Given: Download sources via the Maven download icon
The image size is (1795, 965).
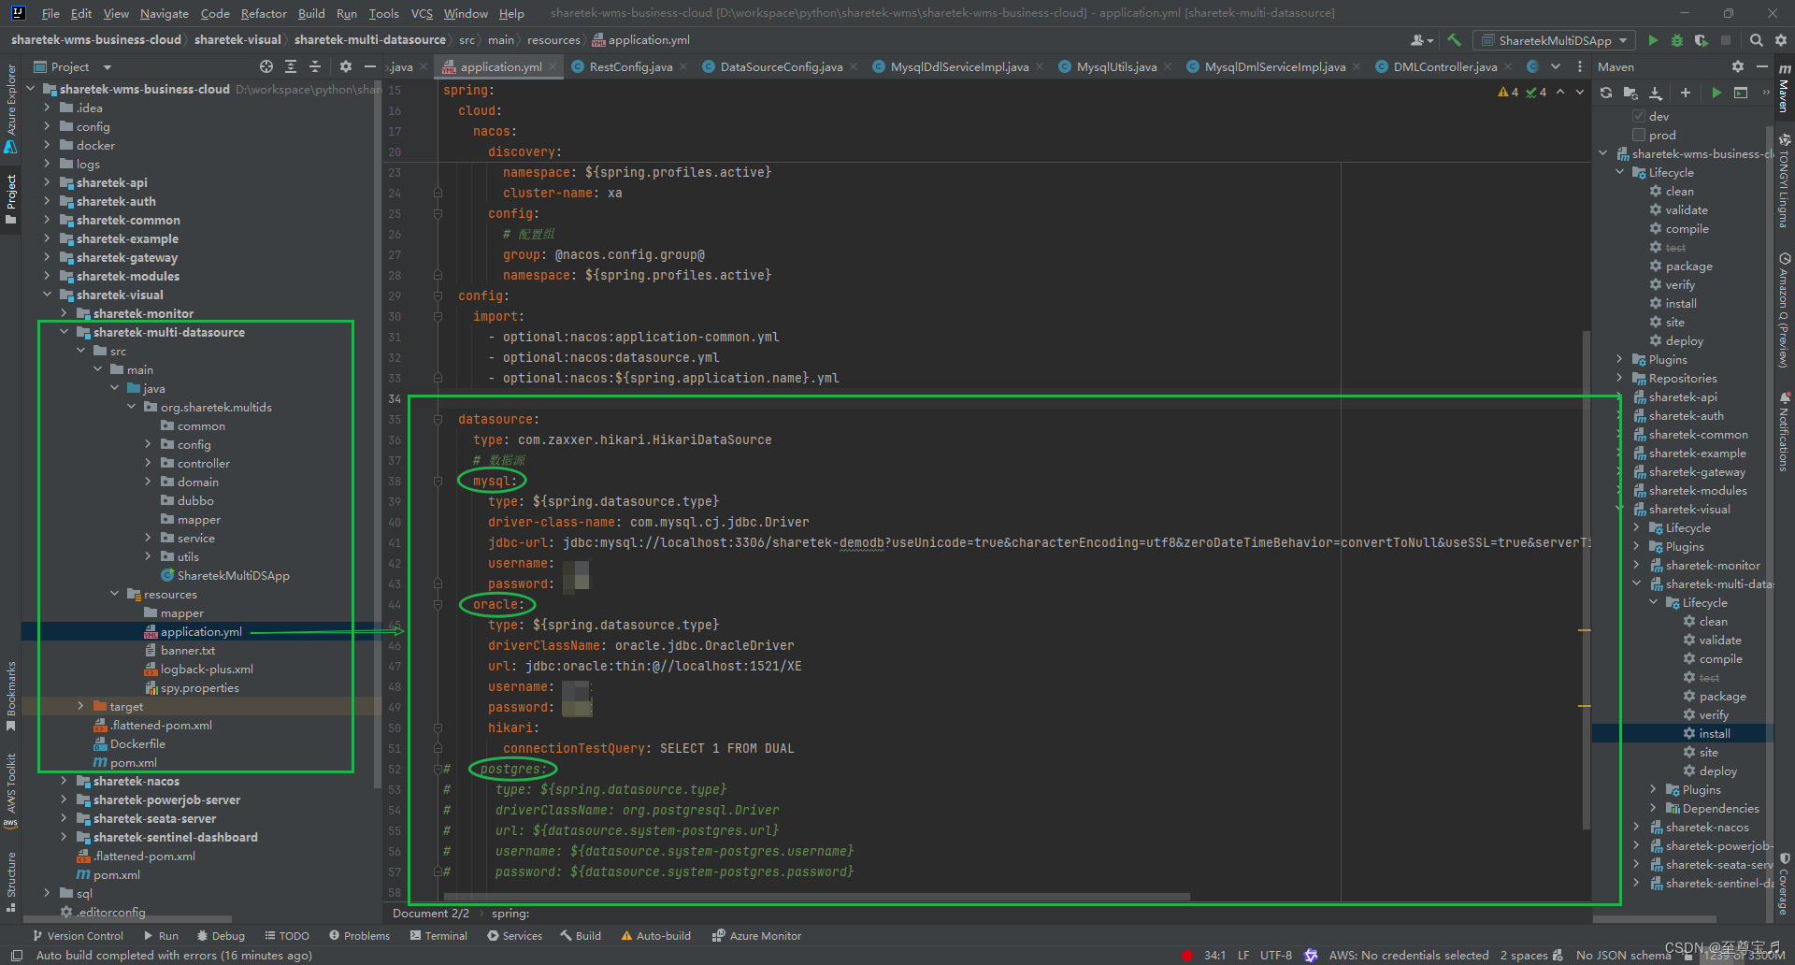Looking at the screenshot, I should (x=1655, y=93).
